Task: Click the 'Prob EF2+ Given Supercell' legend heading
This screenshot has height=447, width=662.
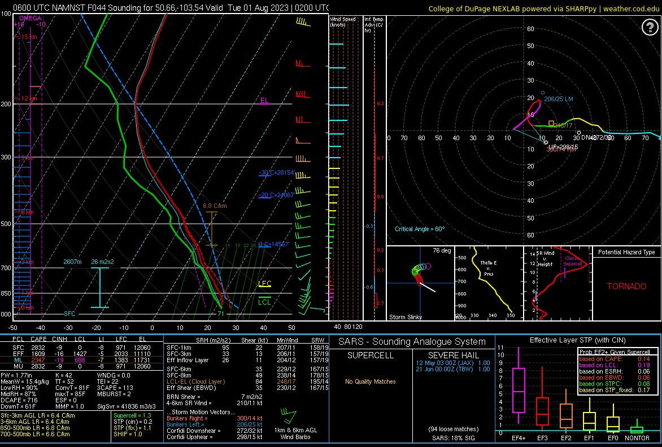Action: point(615,352)
